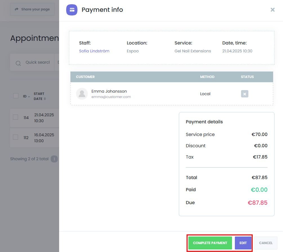Image resolution: width=283 pixels, height=252 pixels.
Task: Click the share arrow icon on Share your page
Action: click(17, 9)
